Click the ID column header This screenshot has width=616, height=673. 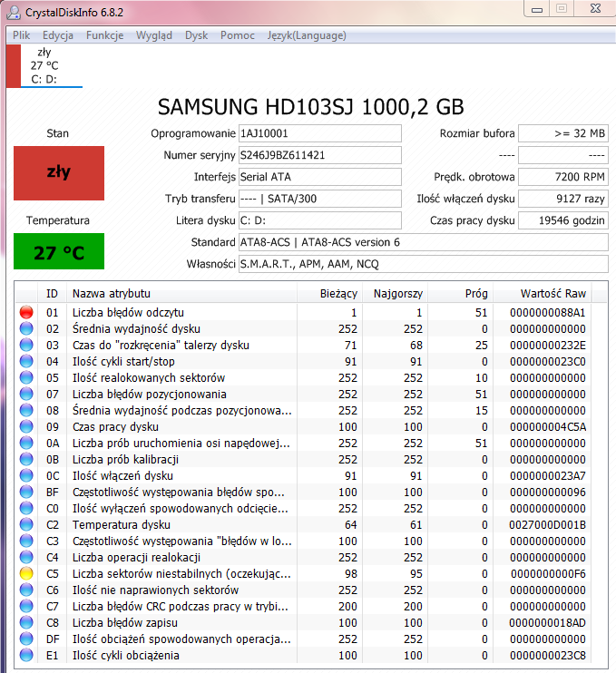52,294
